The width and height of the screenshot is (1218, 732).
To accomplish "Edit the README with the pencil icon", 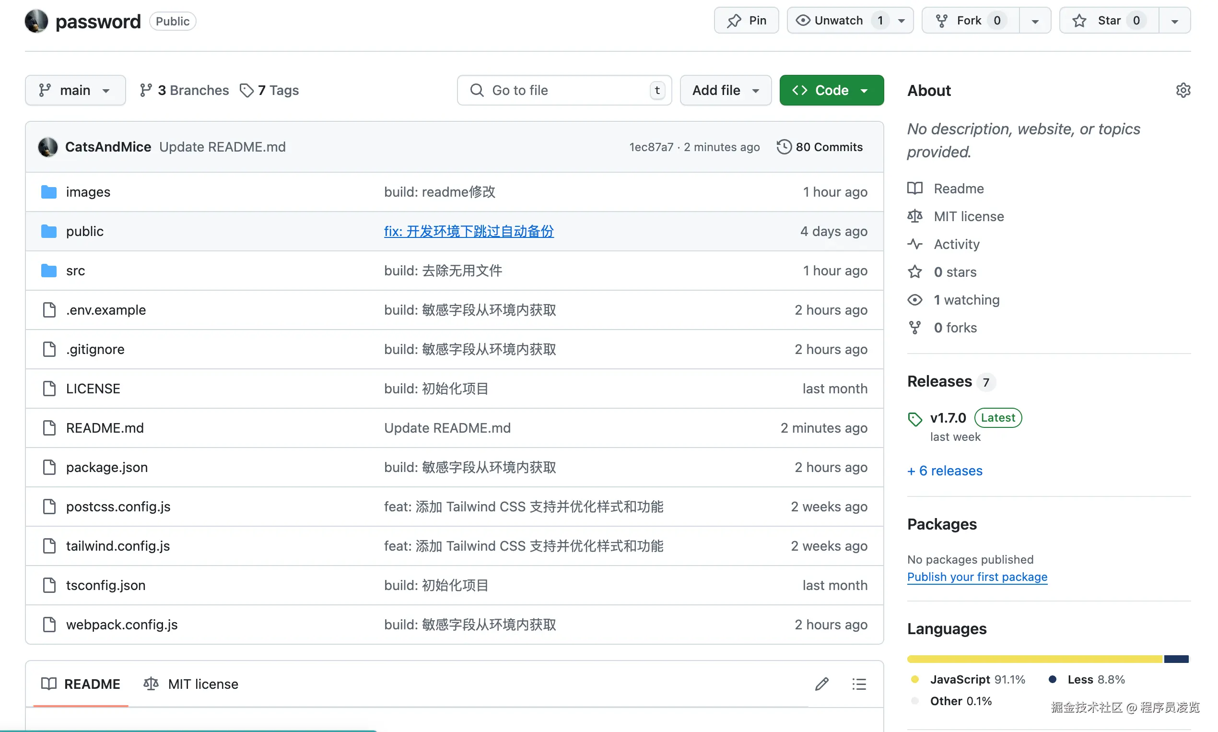I will click(821, 684).
